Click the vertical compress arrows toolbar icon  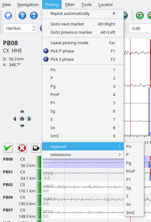(x=34, y=16)
